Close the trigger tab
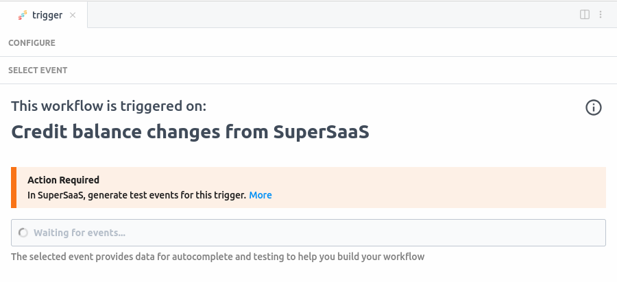Screen dimensions: 617x282 point(73,14)
